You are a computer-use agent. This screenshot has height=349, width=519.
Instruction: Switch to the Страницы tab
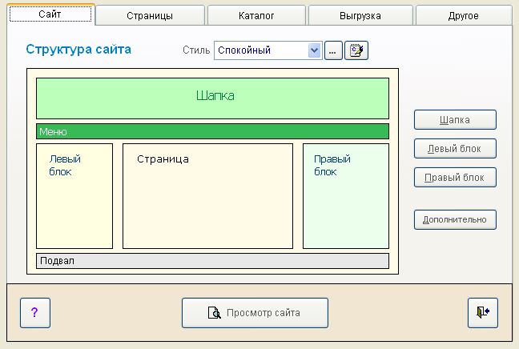tap(150, 15)
